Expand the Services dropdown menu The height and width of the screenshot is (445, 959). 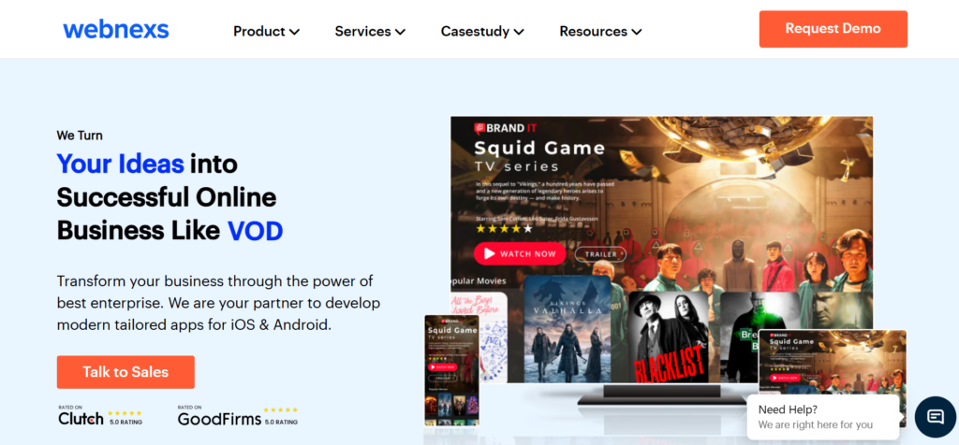pos(370,31)
